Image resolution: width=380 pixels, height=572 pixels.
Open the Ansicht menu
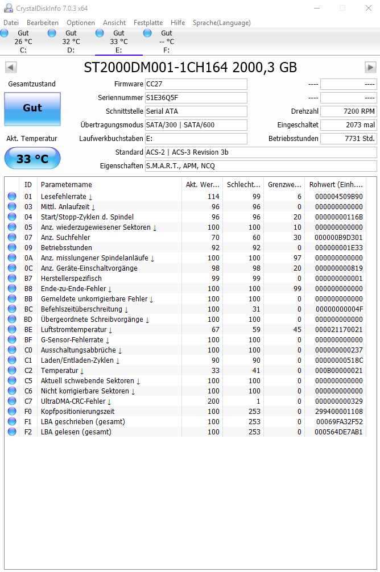[114, 23]
